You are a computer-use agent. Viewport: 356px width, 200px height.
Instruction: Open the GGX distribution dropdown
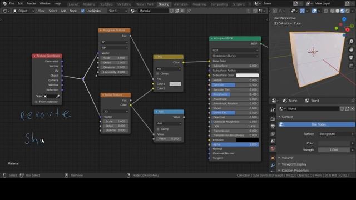coord(235,51)
